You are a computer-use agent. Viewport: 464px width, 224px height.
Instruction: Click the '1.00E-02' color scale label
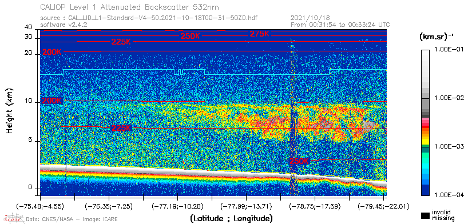click(x=449, y=98)
